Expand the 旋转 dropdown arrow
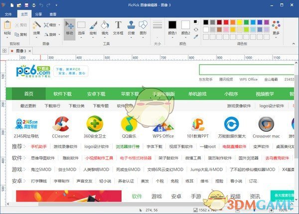Image resolution: width=299 pixels, height=214 pixels. coord(59,34)
